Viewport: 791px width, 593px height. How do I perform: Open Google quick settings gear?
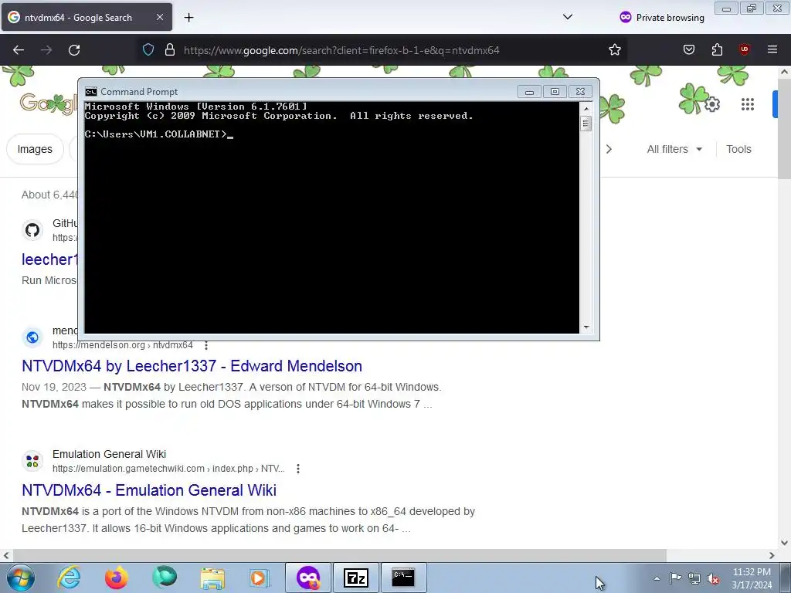(x=711, y=104)
